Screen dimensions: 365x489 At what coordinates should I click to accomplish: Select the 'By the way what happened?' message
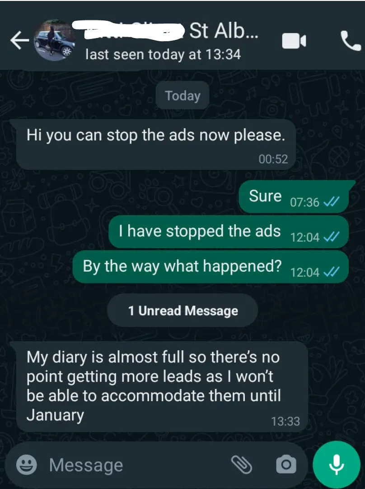(x=211, y=267)
